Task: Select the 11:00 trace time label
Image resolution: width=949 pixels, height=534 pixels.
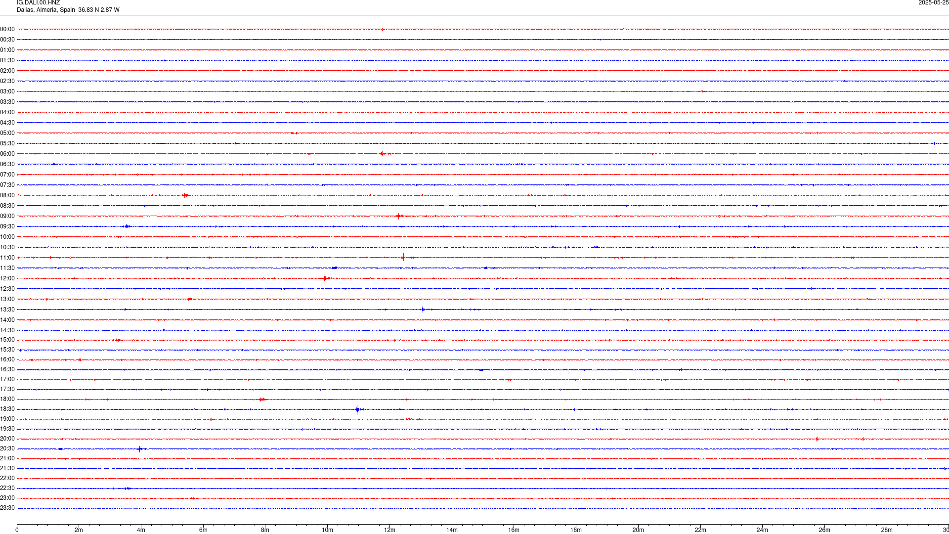Action: [x=7, y=258]
